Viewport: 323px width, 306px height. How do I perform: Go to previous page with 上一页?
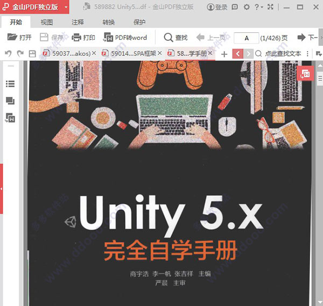click(210, 38)
